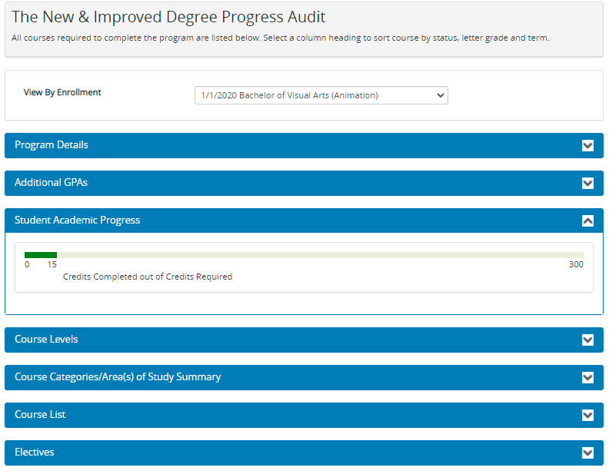Screen dimensions: 609x474
Task: Open the Course List section header
Action: 304,415
